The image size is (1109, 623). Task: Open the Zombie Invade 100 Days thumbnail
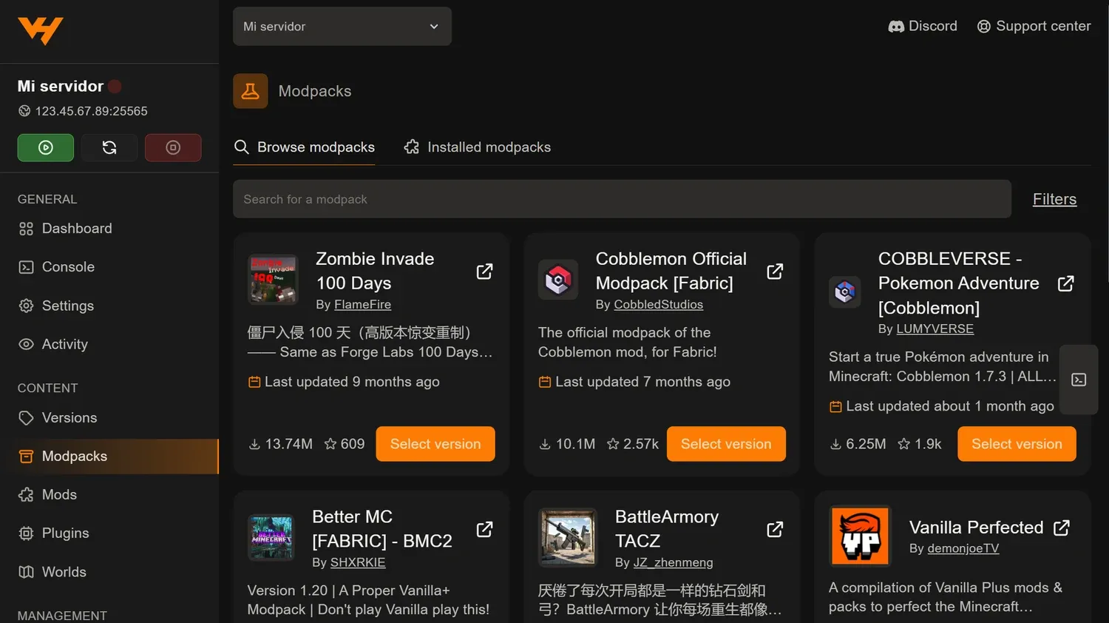point(273,280)
